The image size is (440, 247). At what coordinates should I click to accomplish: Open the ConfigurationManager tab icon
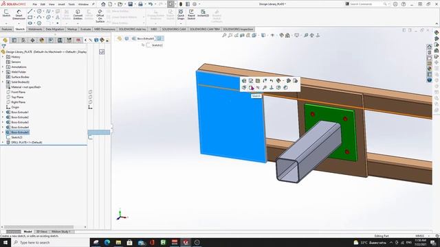pyautogui.click(x=23, y=40)
